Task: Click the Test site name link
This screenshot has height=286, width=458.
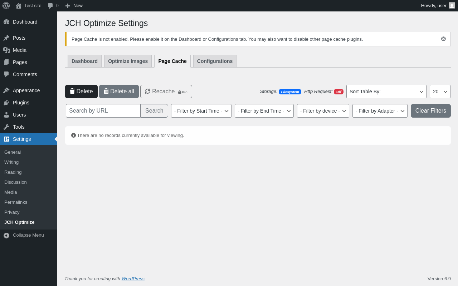Action: (x=33, y=5)
